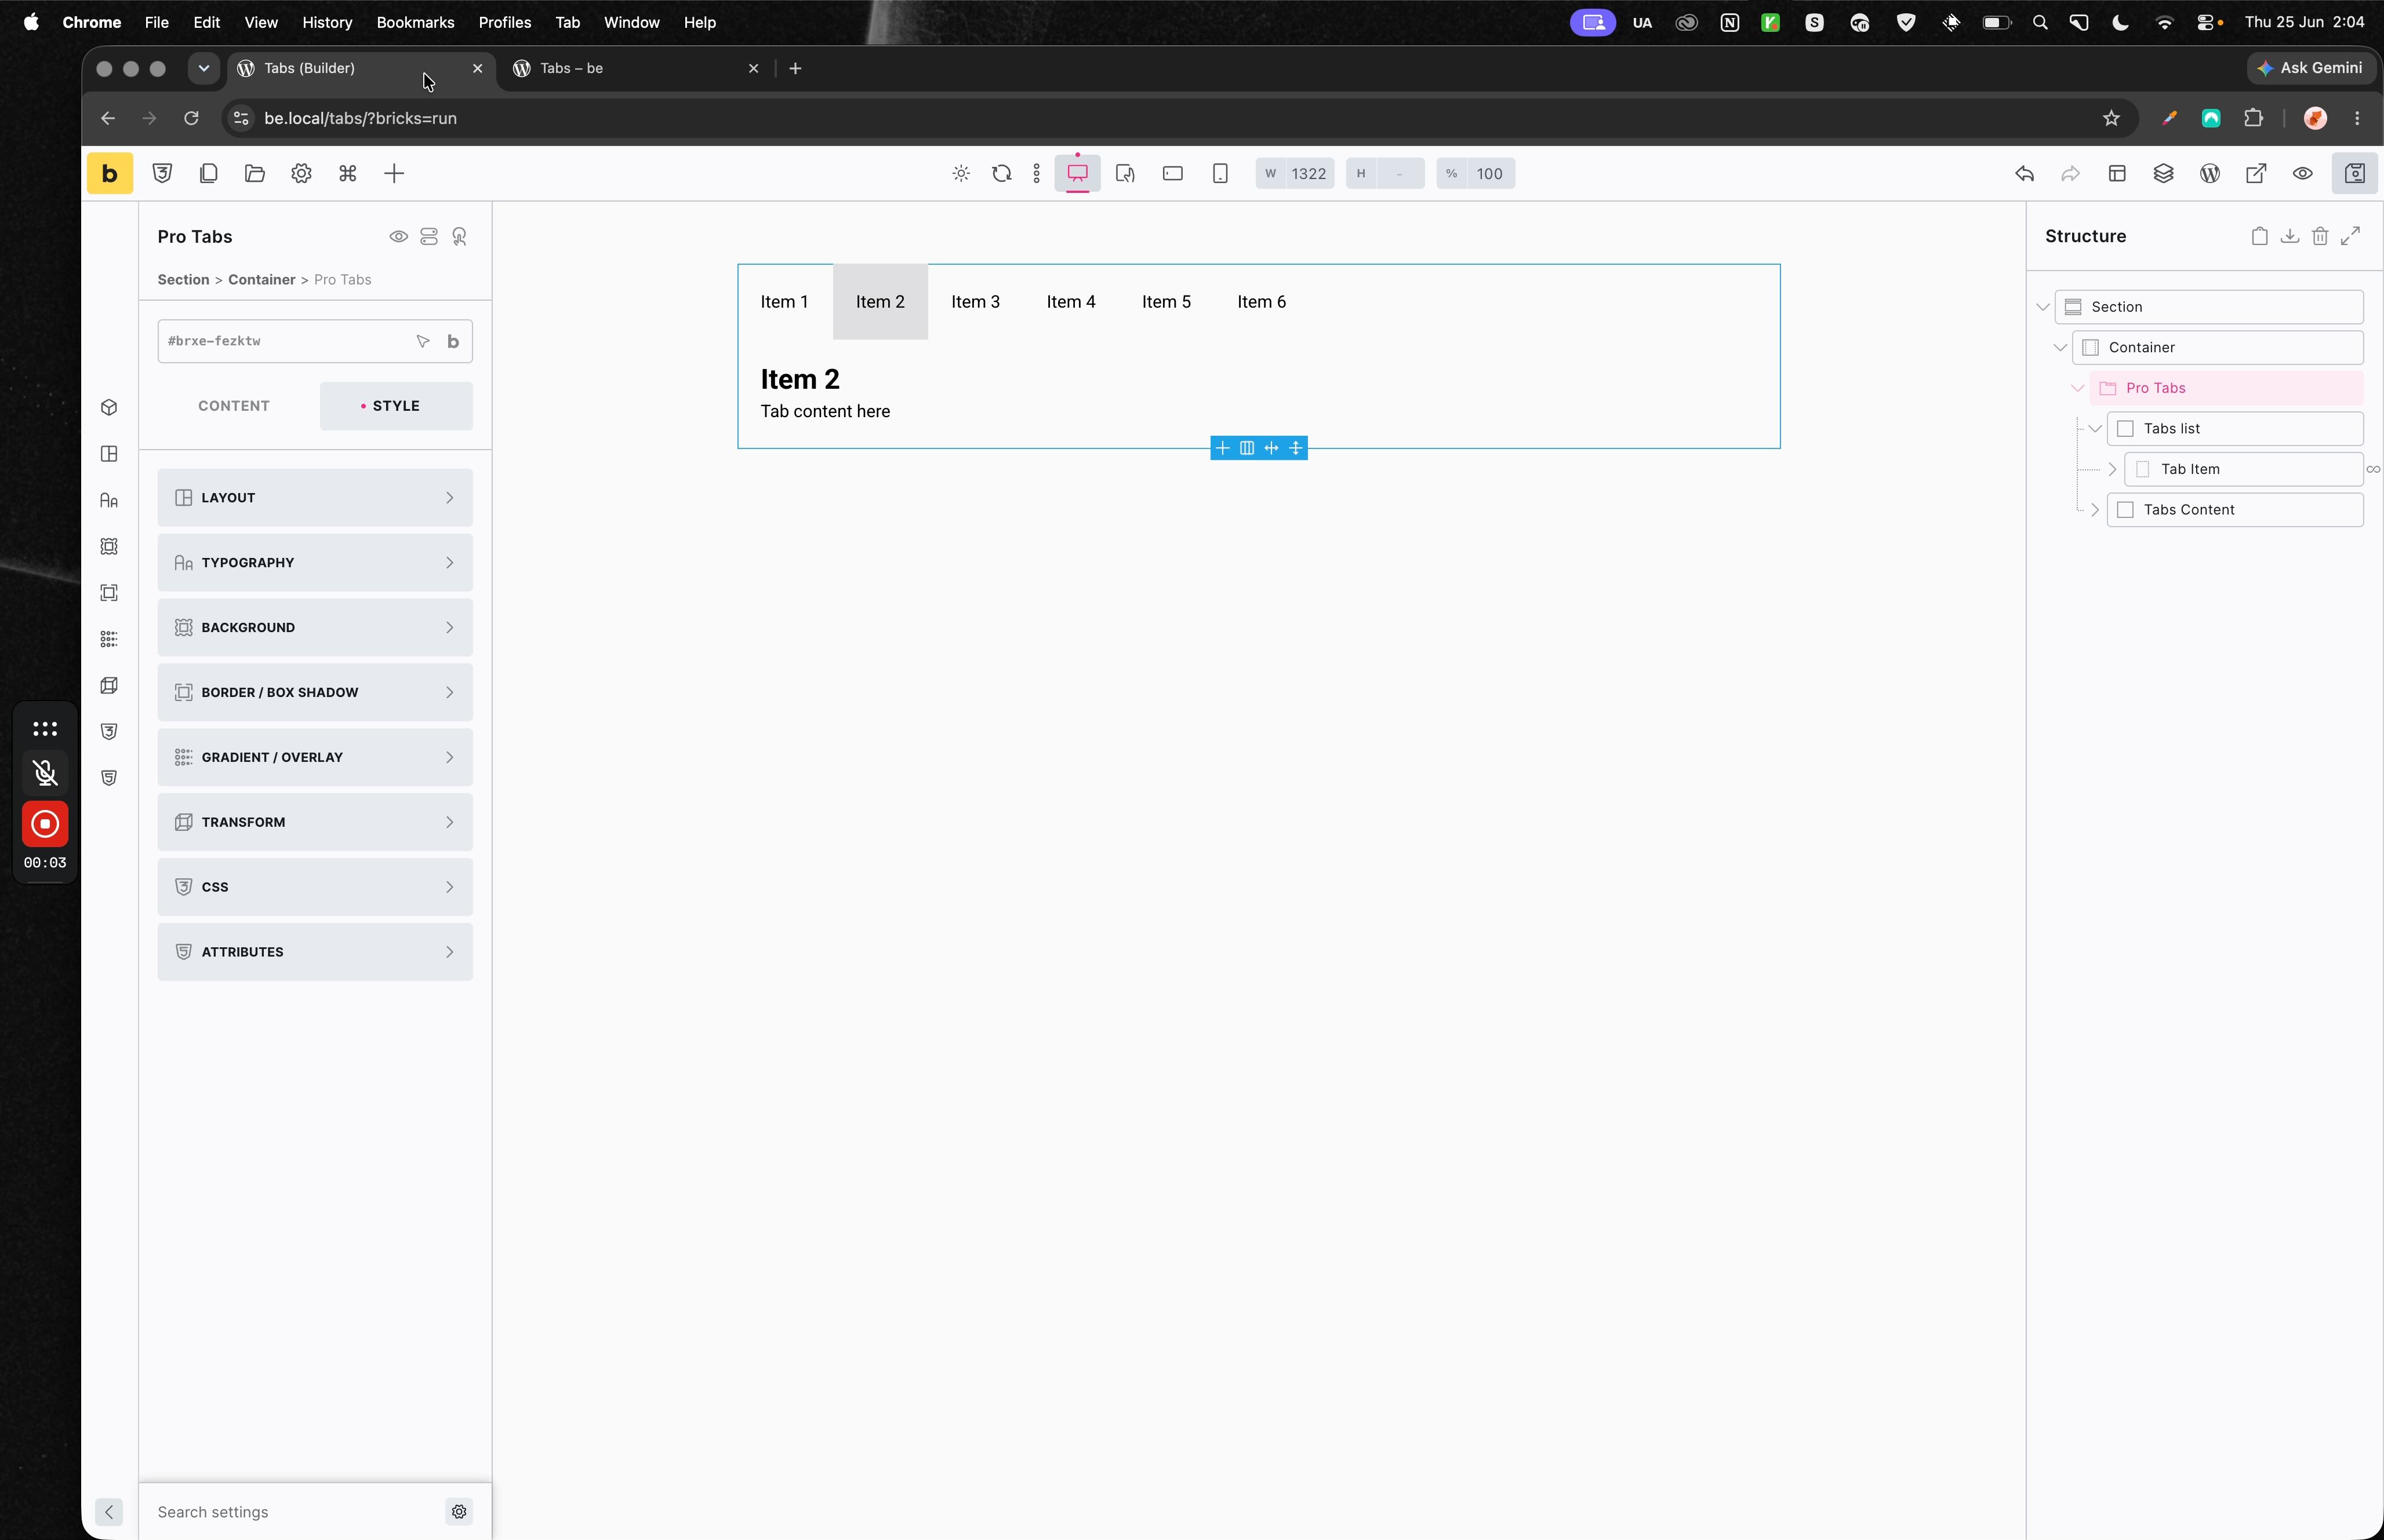The height and width of the screenshot is (1540, 2384).
Task: Collapse the Section chevron in Structure tree
Action: click(x=2043, y=307)
